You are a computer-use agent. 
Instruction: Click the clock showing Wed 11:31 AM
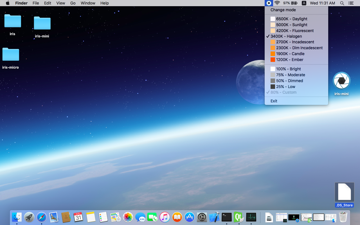[323, 3]
